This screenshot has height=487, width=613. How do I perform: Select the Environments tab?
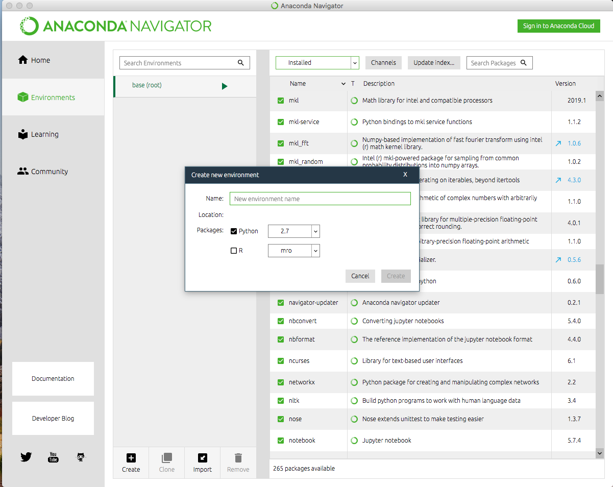coord(53,97)
